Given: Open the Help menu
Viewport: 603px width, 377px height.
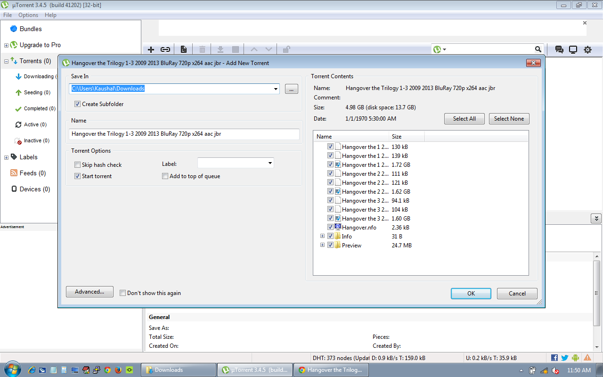Looking at the screenshot, I should tap(50, 15).
